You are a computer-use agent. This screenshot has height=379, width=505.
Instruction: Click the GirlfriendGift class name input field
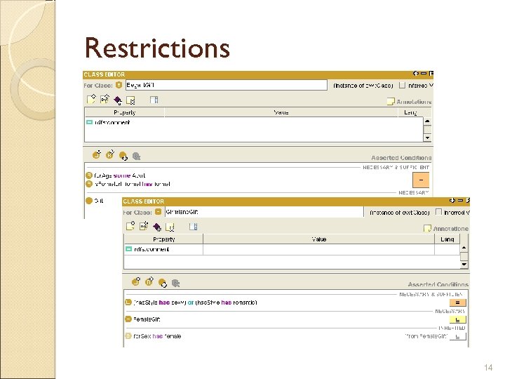coord(264,212)
